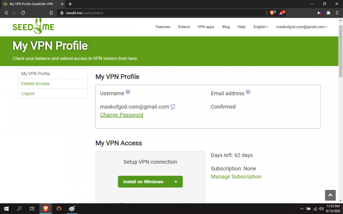Go to VPN apps page
The height and width of the screenshot is (214, 343).
point(206,27)
